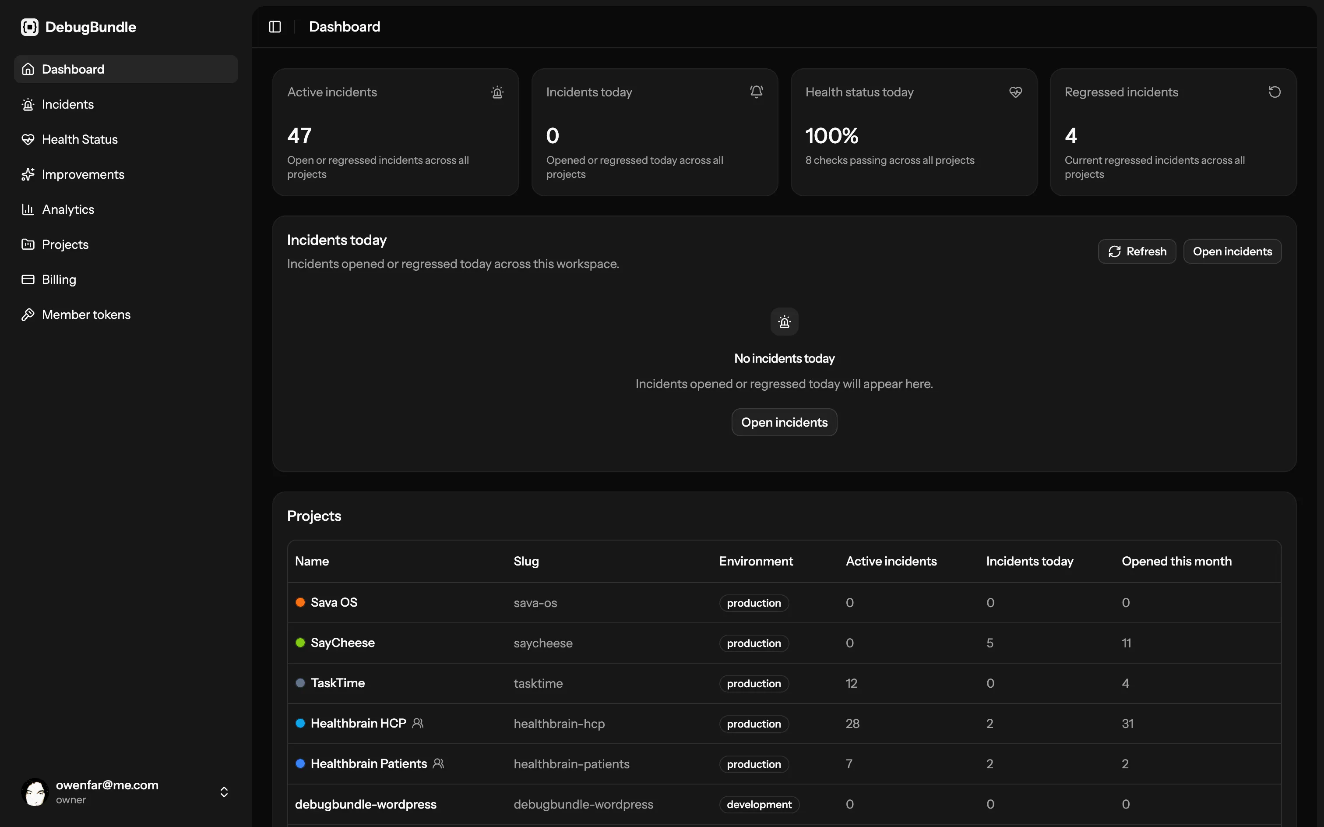Click the orange Sava OS color dot
This screenshot has width=1324, height=827.
click(300, 602)
